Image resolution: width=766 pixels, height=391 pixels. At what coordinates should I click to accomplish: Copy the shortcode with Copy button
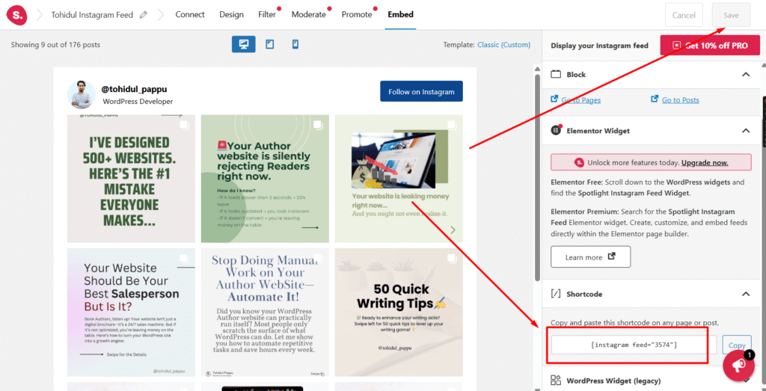[x=737, y=345]
